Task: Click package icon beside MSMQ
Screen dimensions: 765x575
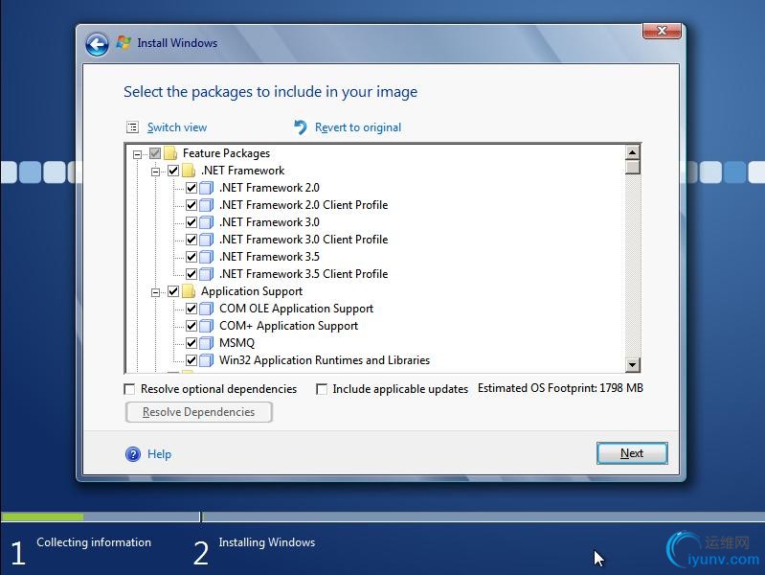Action: pos(207,343)
